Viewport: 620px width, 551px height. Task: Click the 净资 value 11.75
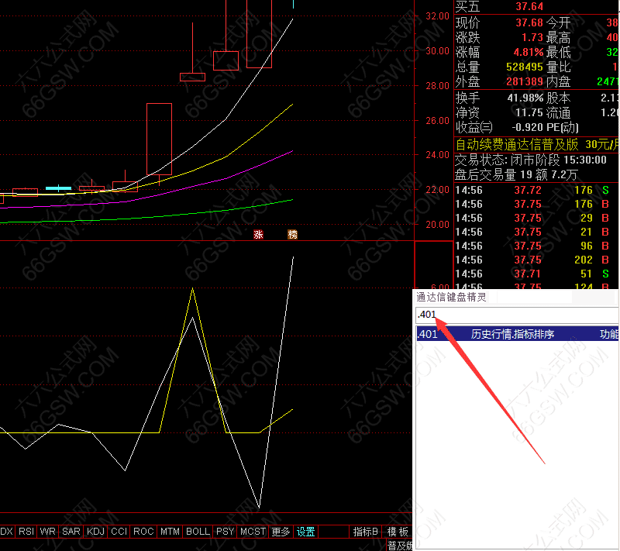pyautogui.click(x=529, y=112)
